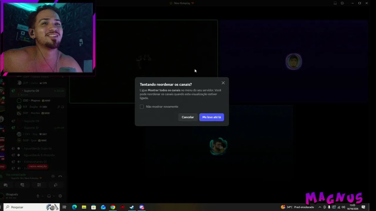Click the bearded participant avatar with teal ring
The height and width of the screenshot is (211, 376).
click(x=218, y=147)
